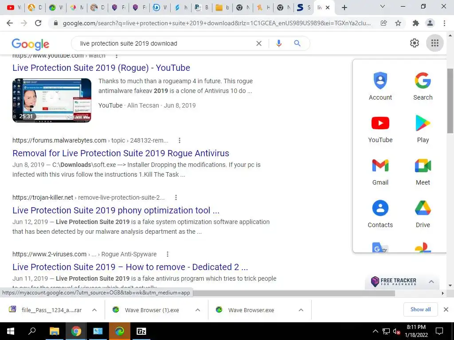The width and height of the screenshot is (454, 340).
Task: Go to Google homepage via logo
Action: click(x=31, y=44)
